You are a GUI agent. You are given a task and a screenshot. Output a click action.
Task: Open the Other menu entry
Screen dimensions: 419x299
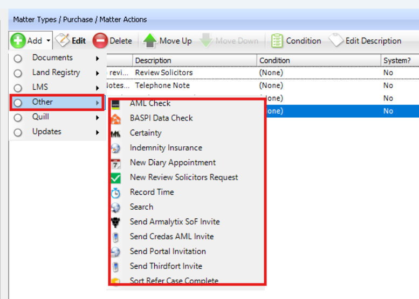57,103
